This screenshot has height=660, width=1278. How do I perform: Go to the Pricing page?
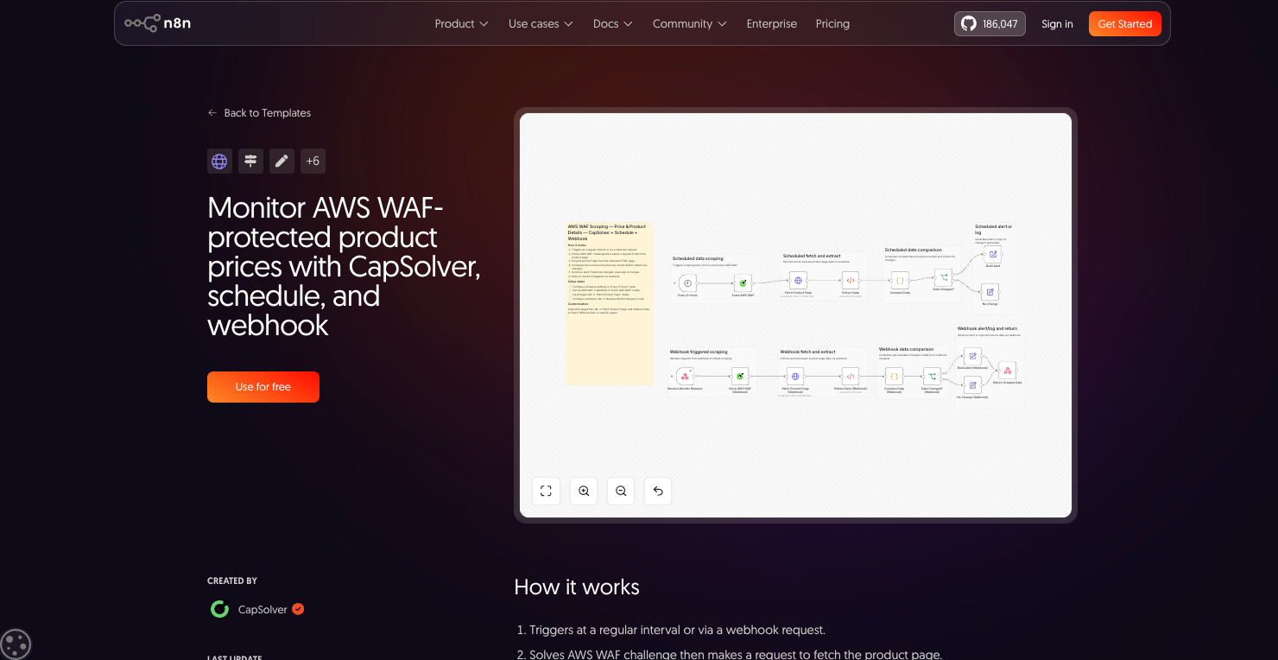pyautogui.click(x=832, y=23)
